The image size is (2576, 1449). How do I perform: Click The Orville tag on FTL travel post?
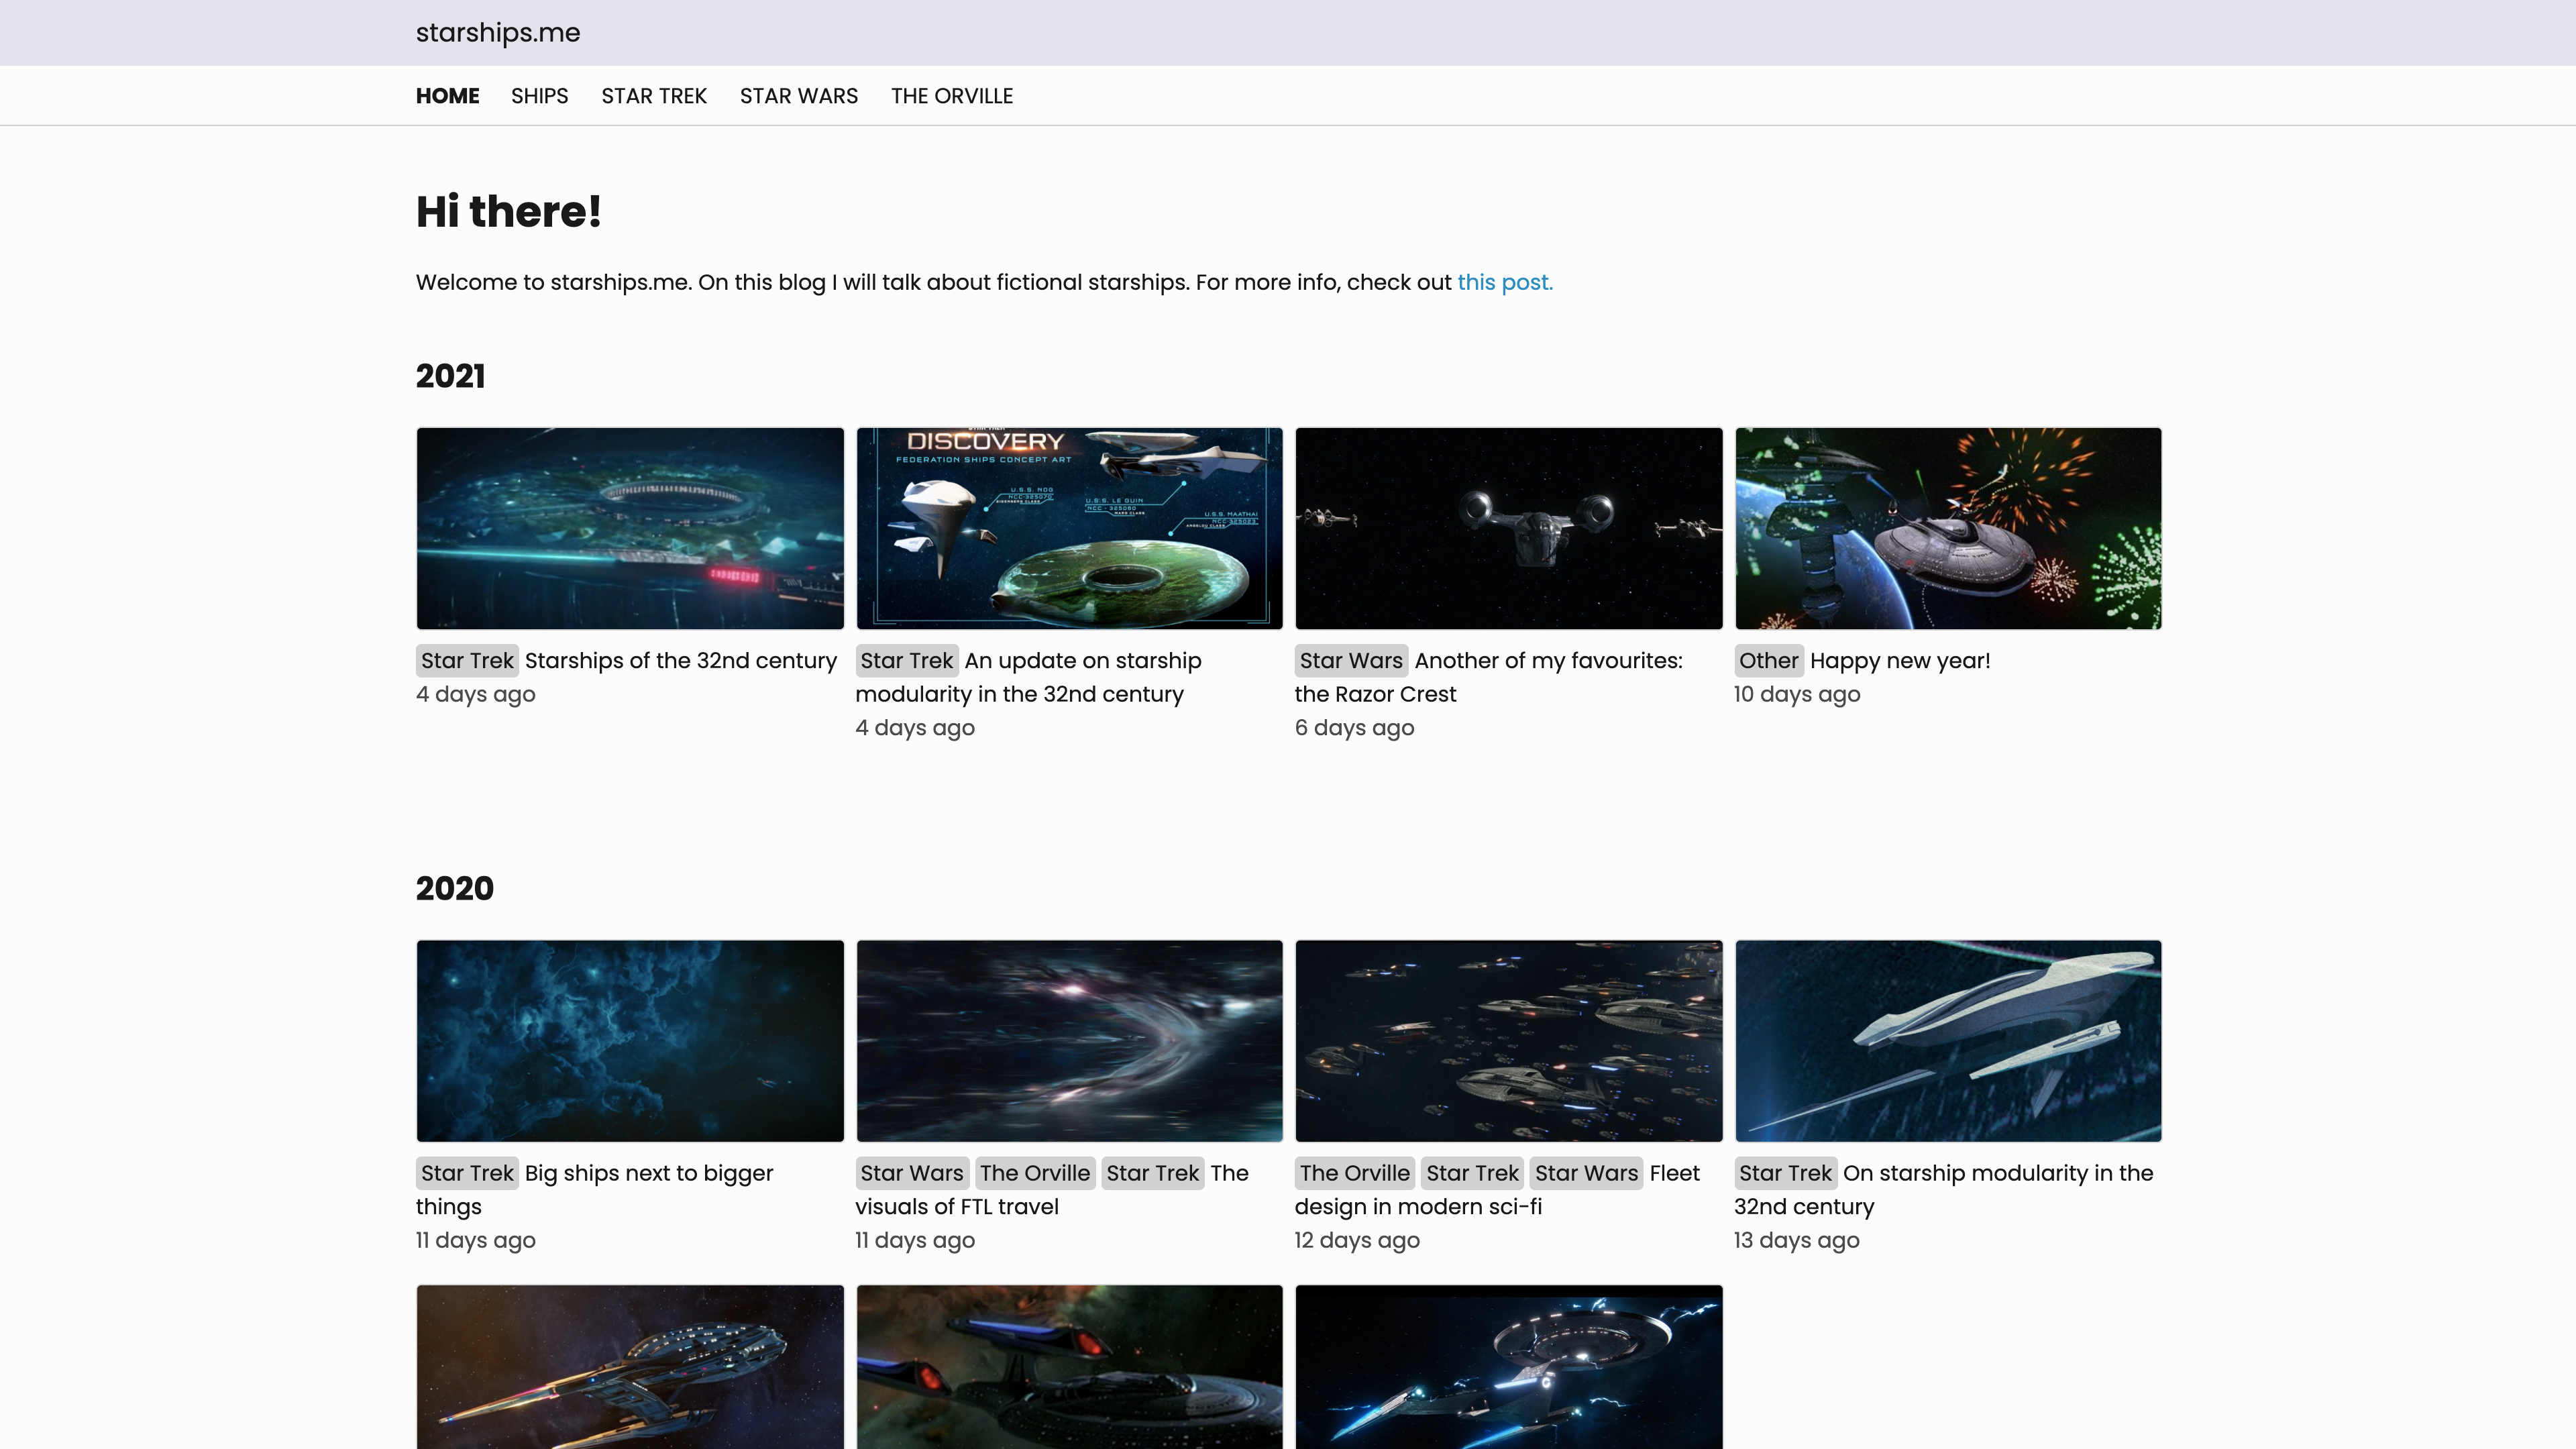[x=1034, y=1173]
